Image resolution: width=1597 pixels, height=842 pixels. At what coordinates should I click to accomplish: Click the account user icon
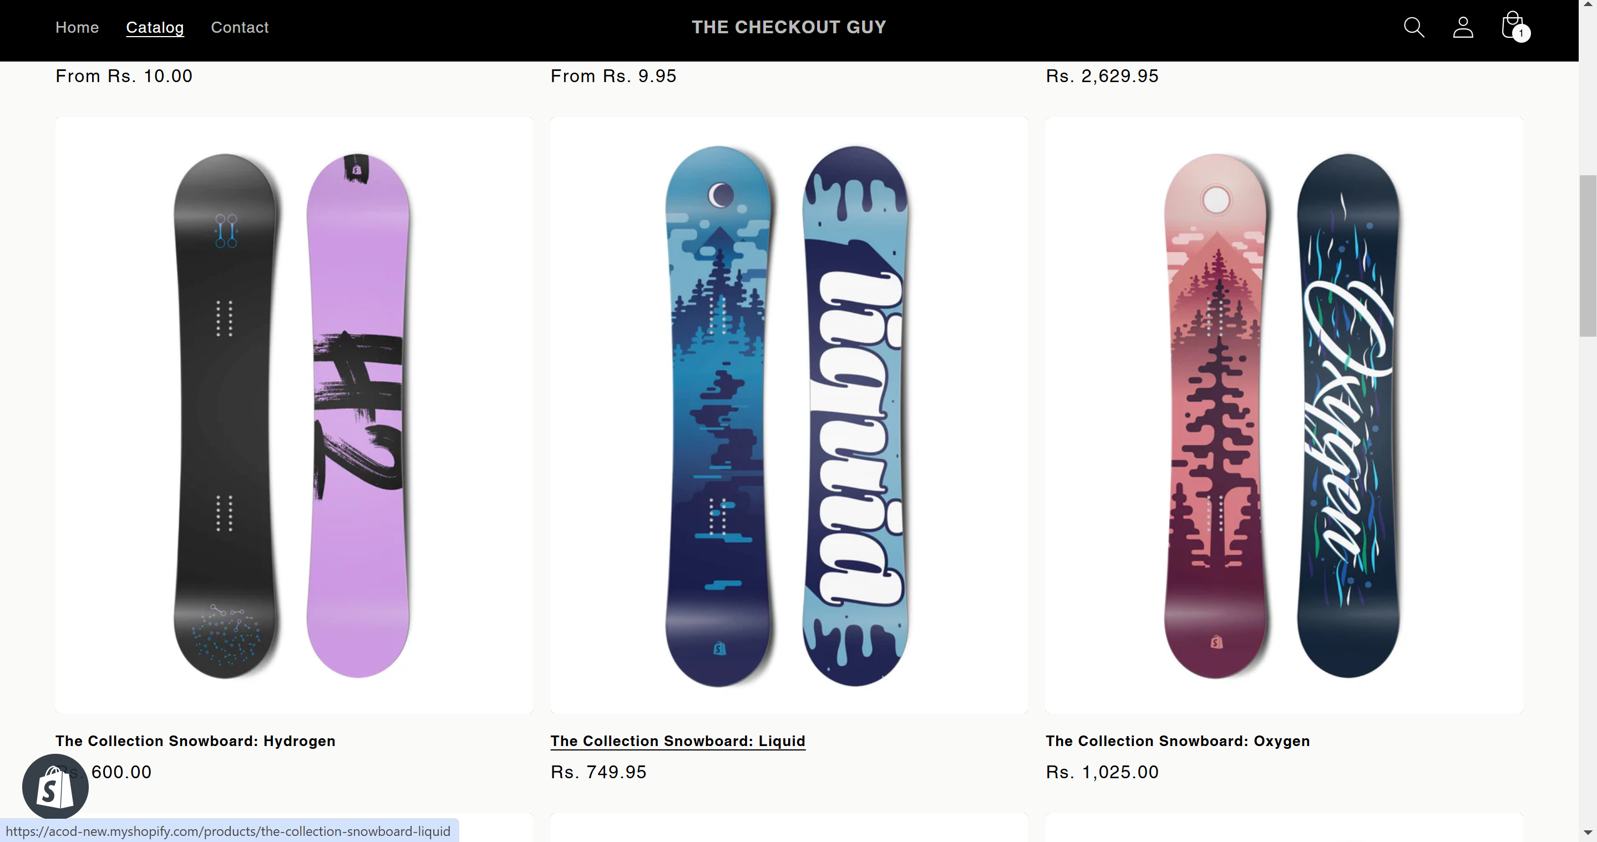[1463, 27]
